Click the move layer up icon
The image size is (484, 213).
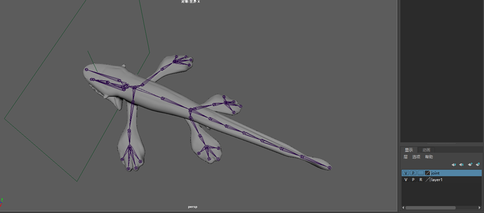[454, 164]
